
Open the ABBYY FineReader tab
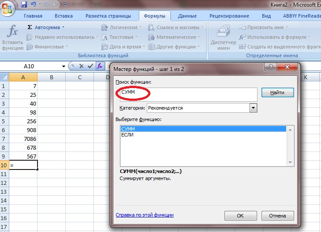301,16
